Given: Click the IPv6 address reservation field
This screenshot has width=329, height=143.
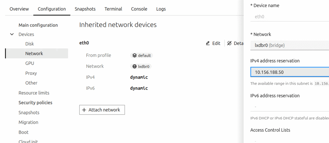Looking at the screenshot, I should [x=289, y=106].
